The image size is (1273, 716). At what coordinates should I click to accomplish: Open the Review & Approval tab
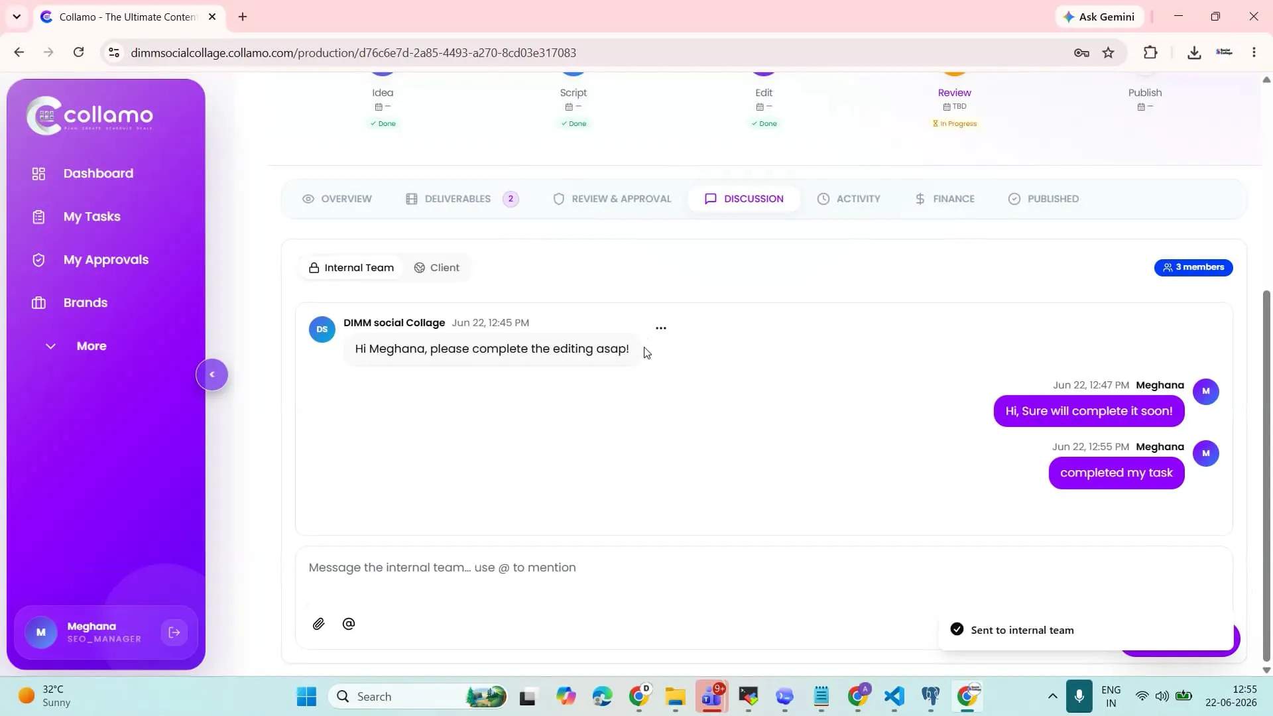(x=612, y=199)
